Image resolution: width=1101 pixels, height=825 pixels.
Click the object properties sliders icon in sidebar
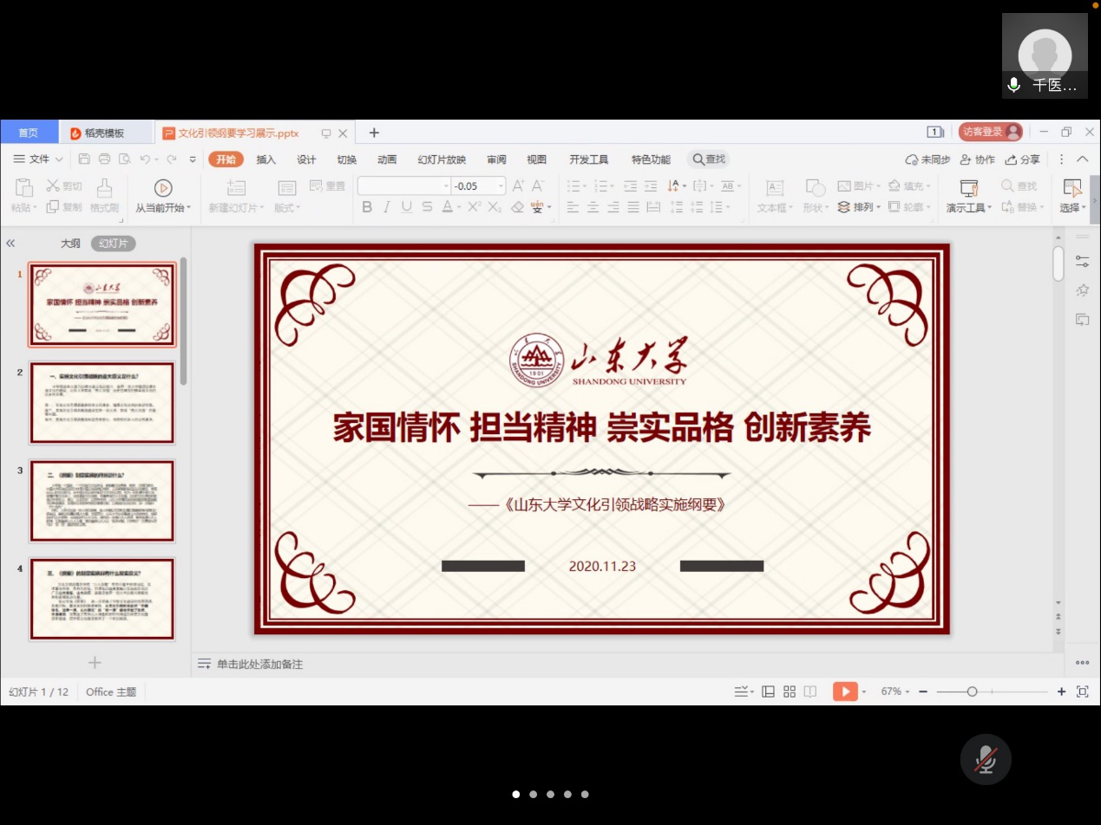pyautogui.click(x=1082, y=261)
